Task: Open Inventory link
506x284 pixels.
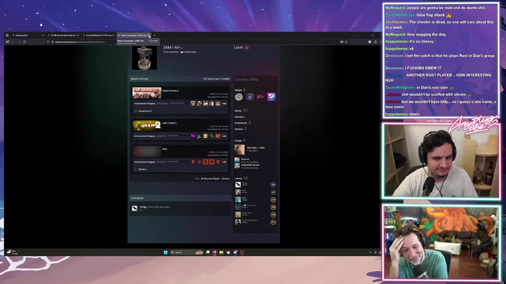Action: [x=239, y=117]
